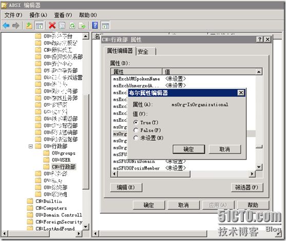
Task: Collapse the OU=行政部 tree node
Action: pos(31,146)
